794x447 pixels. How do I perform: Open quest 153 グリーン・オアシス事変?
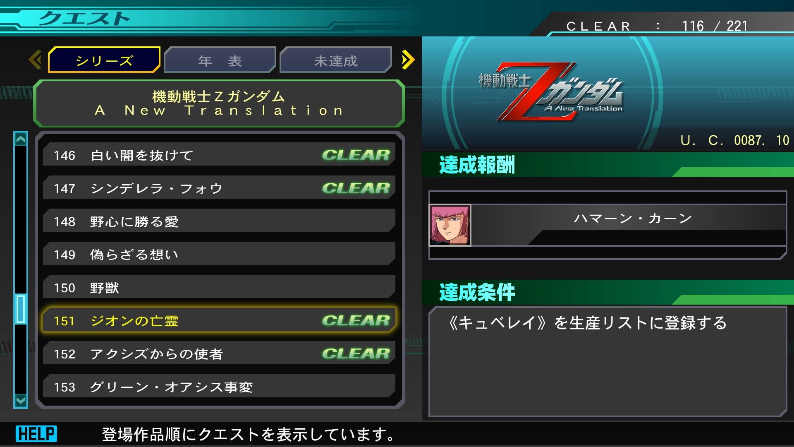(x=219, y=386)
